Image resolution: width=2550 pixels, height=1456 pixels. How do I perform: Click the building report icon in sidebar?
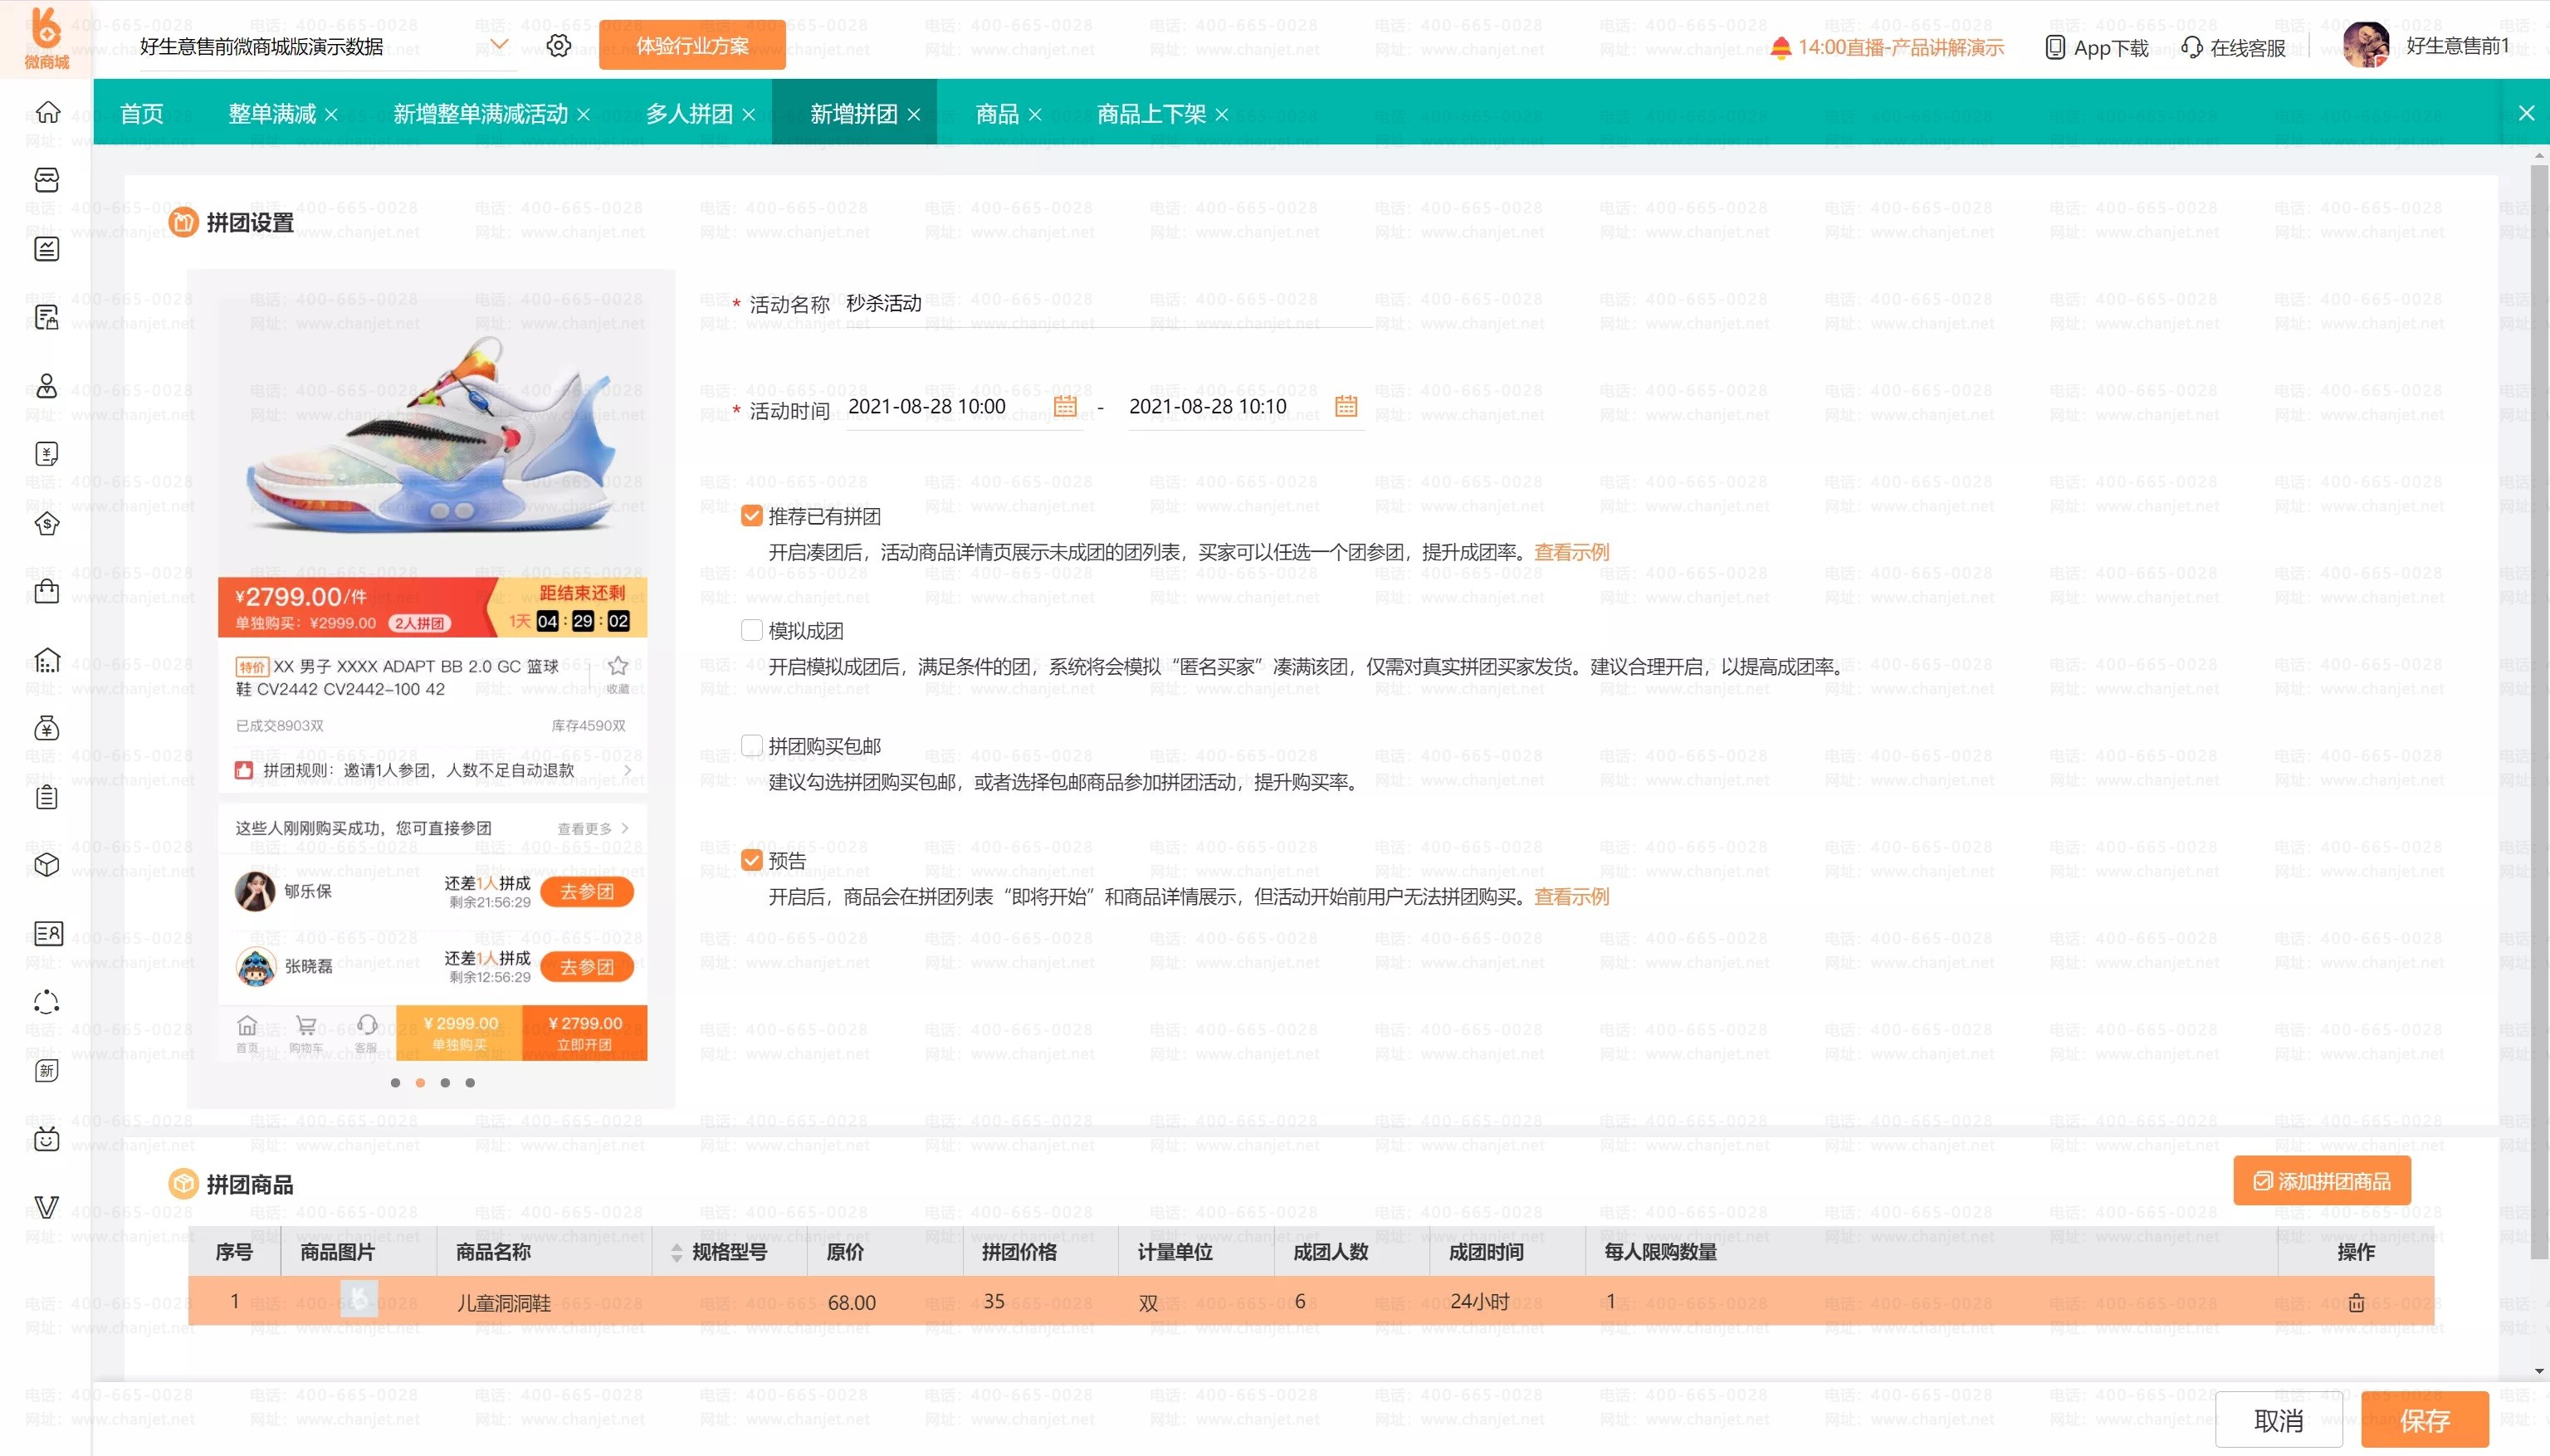click(47, 660)
